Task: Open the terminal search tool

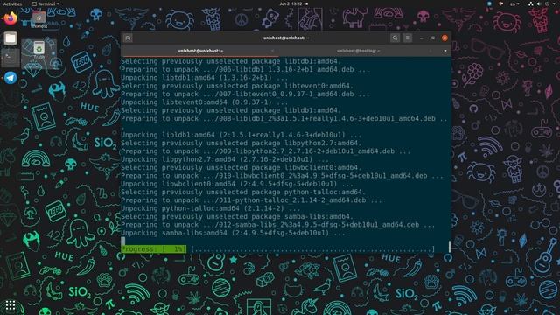Action: pos(395,38)
